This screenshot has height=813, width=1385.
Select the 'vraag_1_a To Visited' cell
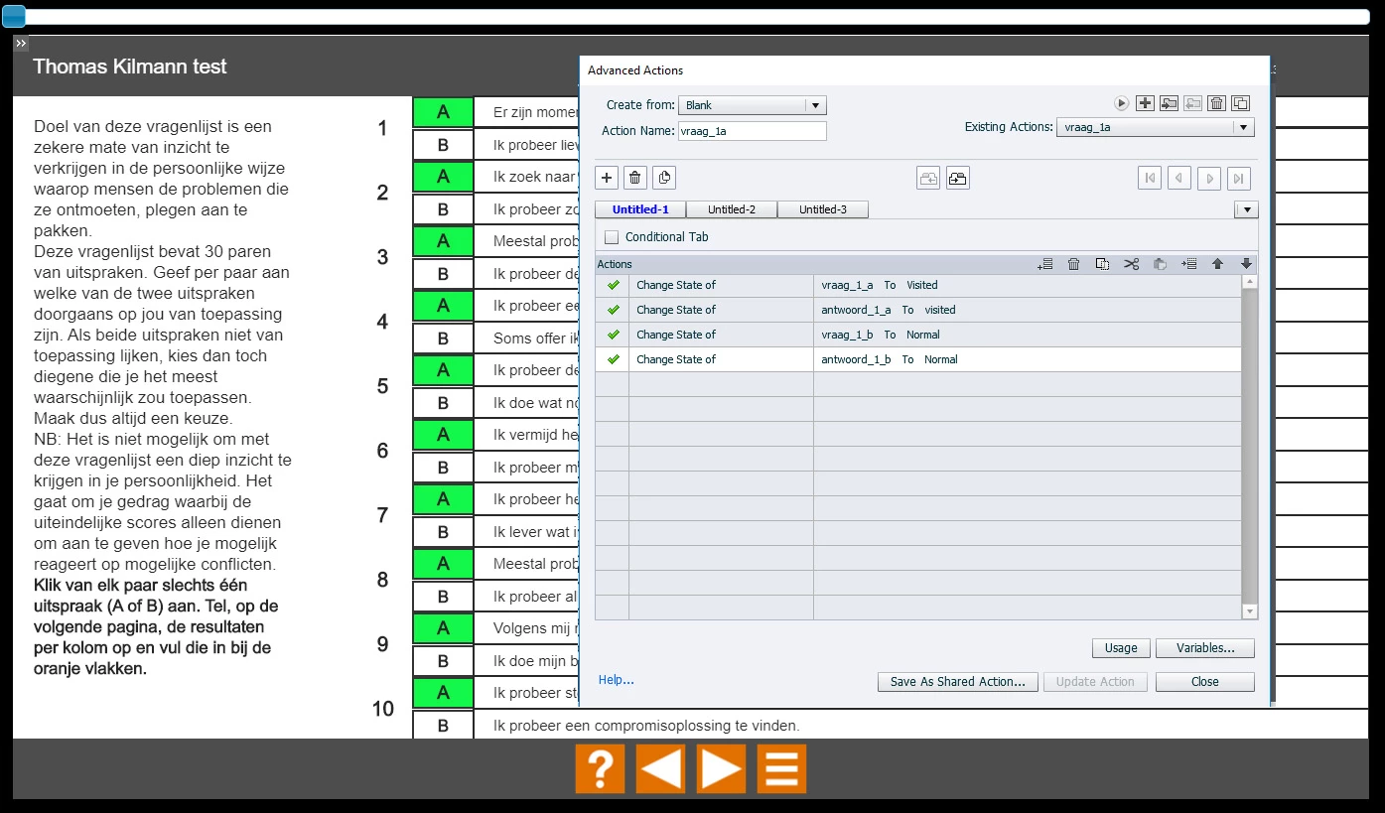pyautogui.click(x=1027, y=285)
